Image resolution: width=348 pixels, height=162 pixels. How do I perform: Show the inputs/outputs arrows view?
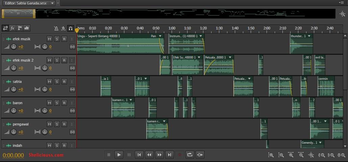pyautogui.click(x=5, y=28)
